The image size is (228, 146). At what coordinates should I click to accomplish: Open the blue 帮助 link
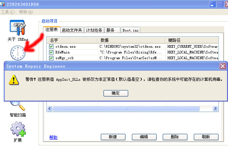click(53, 137)
